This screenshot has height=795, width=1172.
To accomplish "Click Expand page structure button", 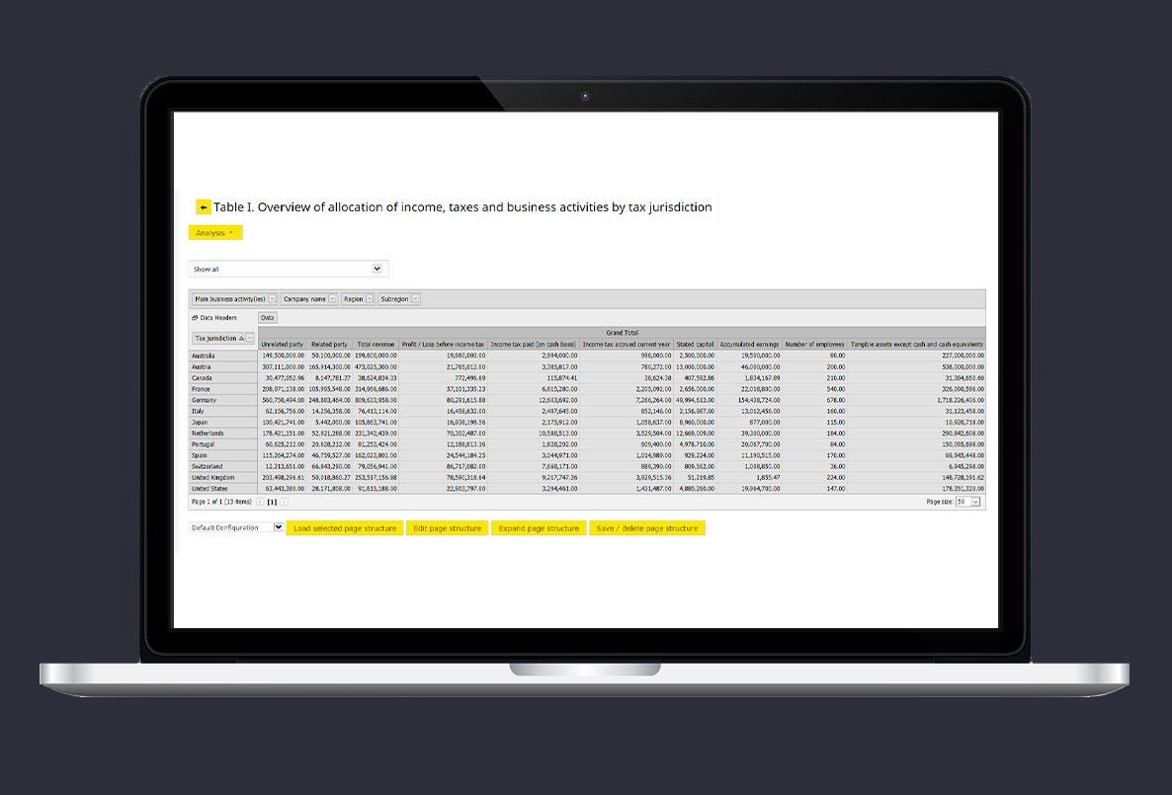I will (x=539, y=528).
